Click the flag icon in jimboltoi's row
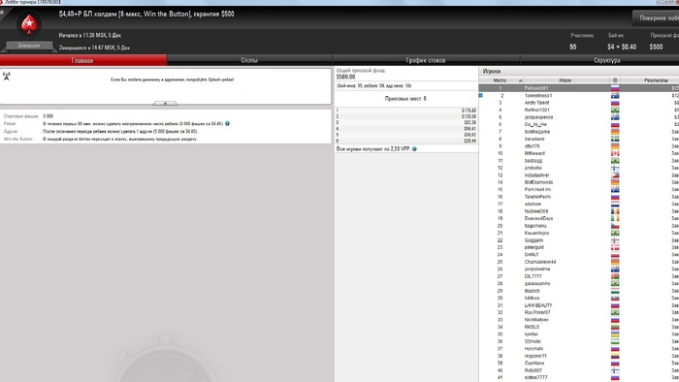The height and width of the screenshot is (382, 679). (614, 168)
